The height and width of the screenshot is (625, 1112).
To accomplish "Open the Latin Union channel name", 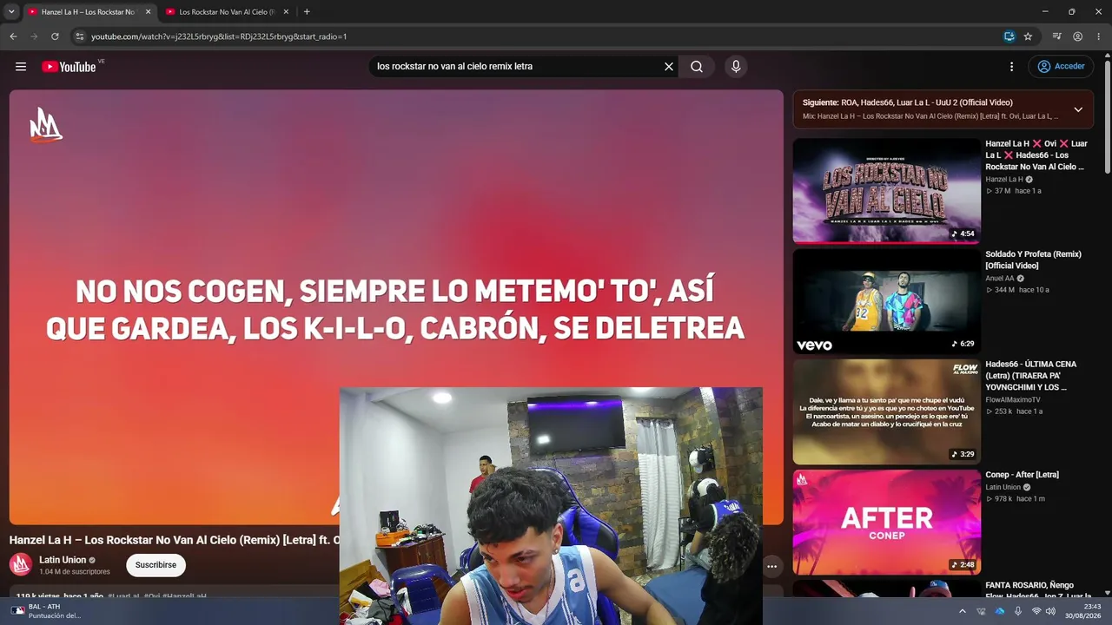I will [63, 560].
